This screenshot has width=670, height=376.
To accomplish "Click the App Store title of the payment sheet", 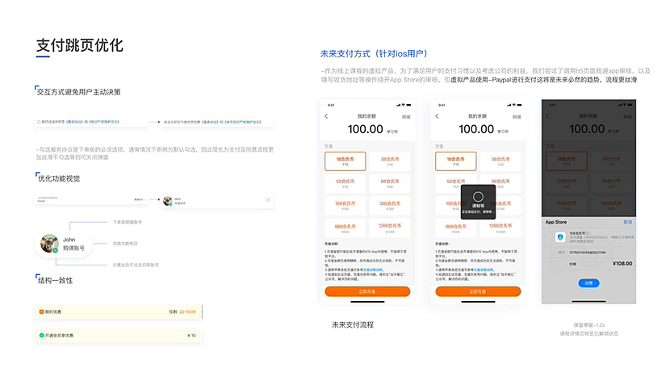I will 556,222.
